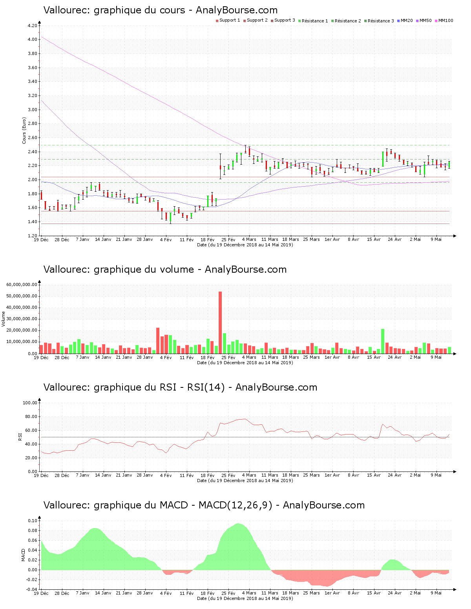Viewport: 471px width, 609px height.
Task: Click the '4.20' price axis value
Action: tap(33, 26)
